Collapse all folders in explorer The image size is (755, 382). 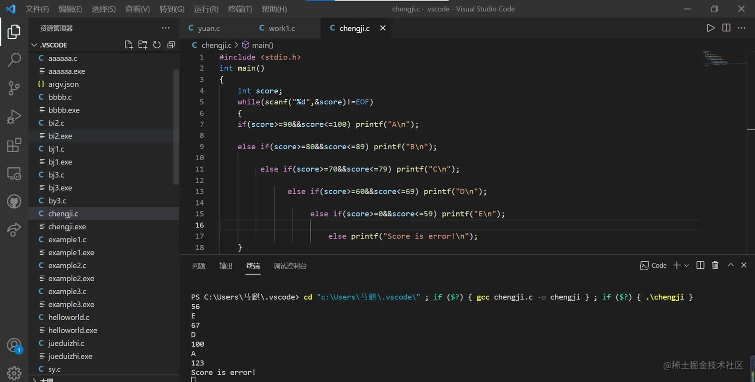point(171,45)
